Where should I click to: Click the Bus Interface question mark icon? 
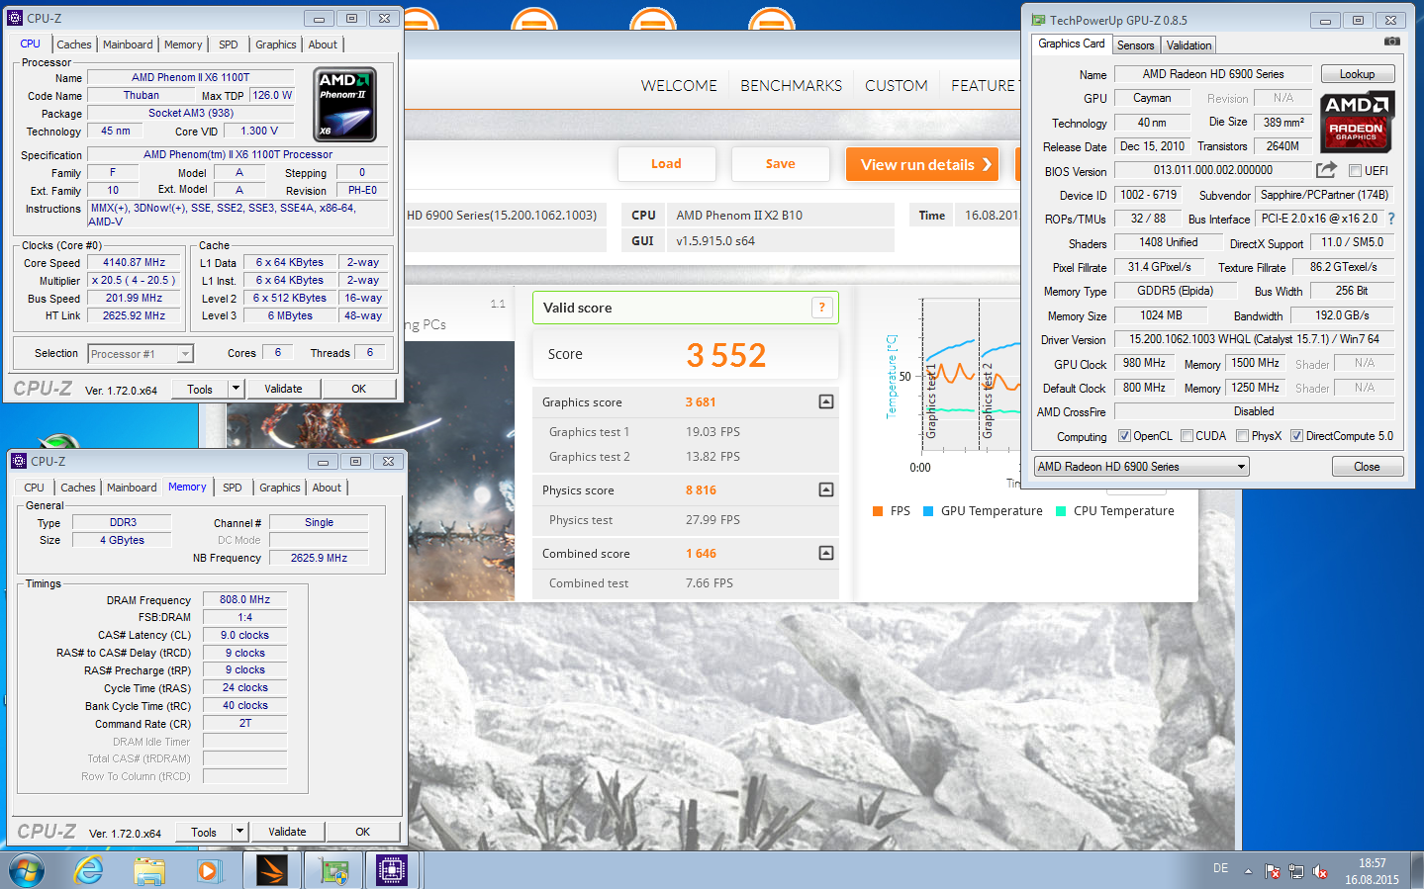coord(1390,219)
